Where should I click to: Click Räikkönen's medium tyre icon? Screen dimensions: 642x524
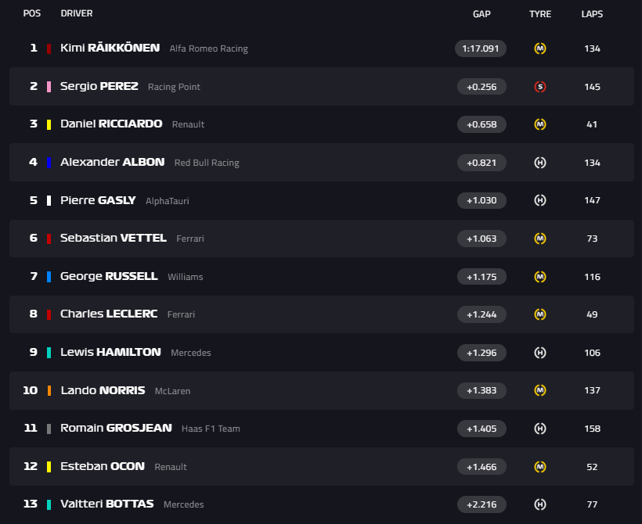(x=540, y=48)
